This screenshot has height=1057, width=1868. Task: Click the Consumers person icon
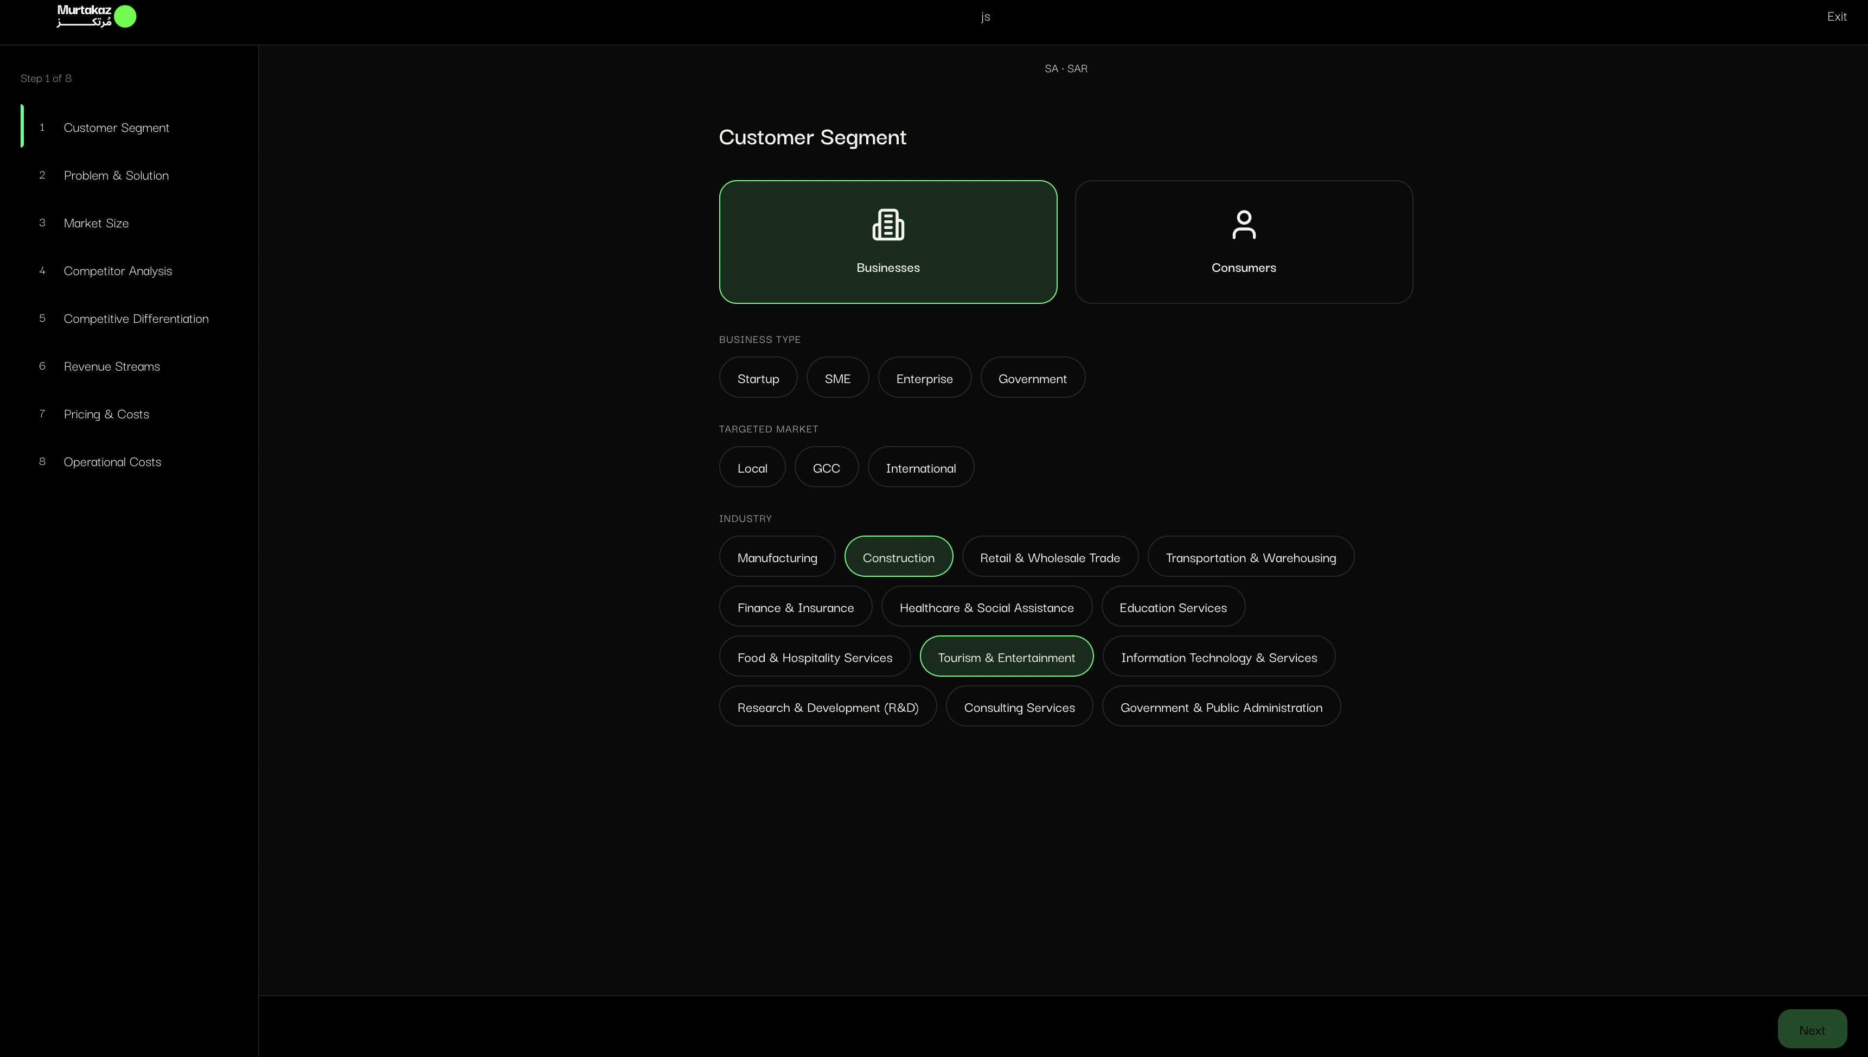(1243, 224)
